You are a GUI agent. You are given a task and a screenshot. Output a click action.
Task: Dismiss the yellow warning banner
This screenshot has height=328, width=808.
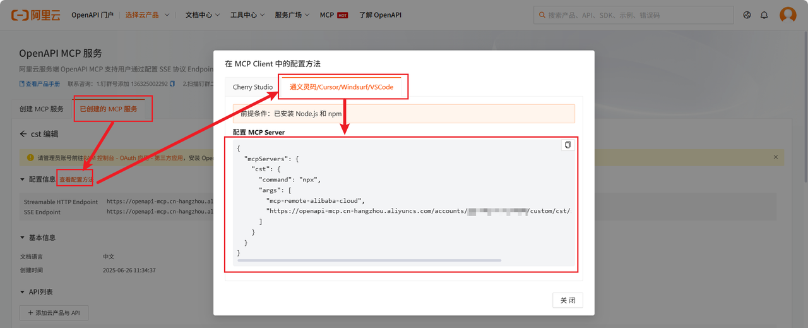776,157
